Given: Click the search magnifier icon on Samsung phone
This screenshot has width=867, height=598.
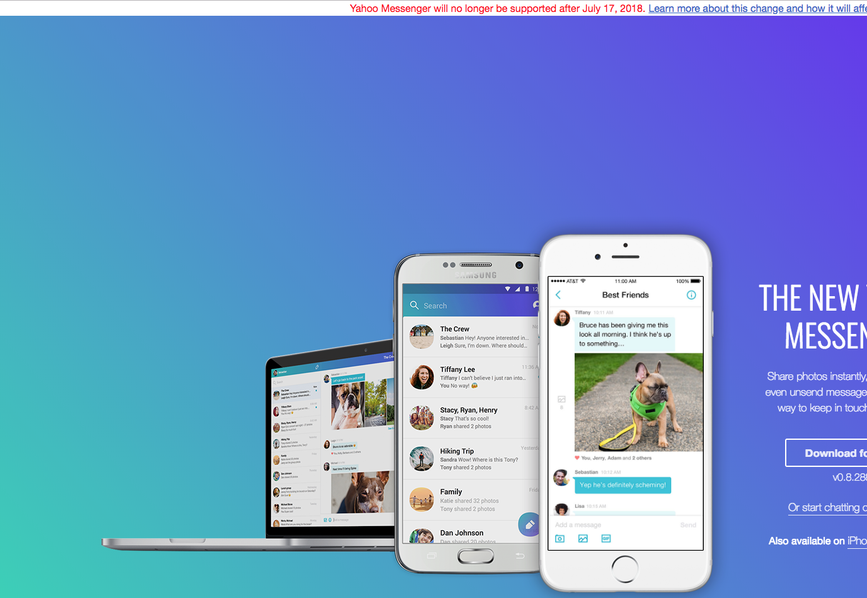Looking at the screenshot, I should pos(415,306).
